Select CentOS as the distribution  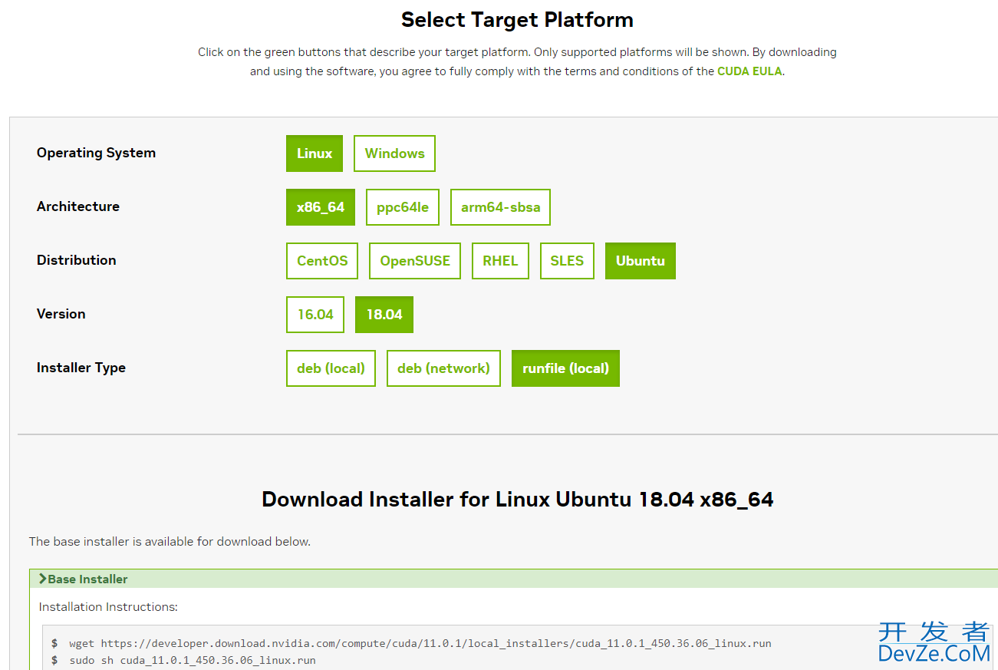(322, 261)
